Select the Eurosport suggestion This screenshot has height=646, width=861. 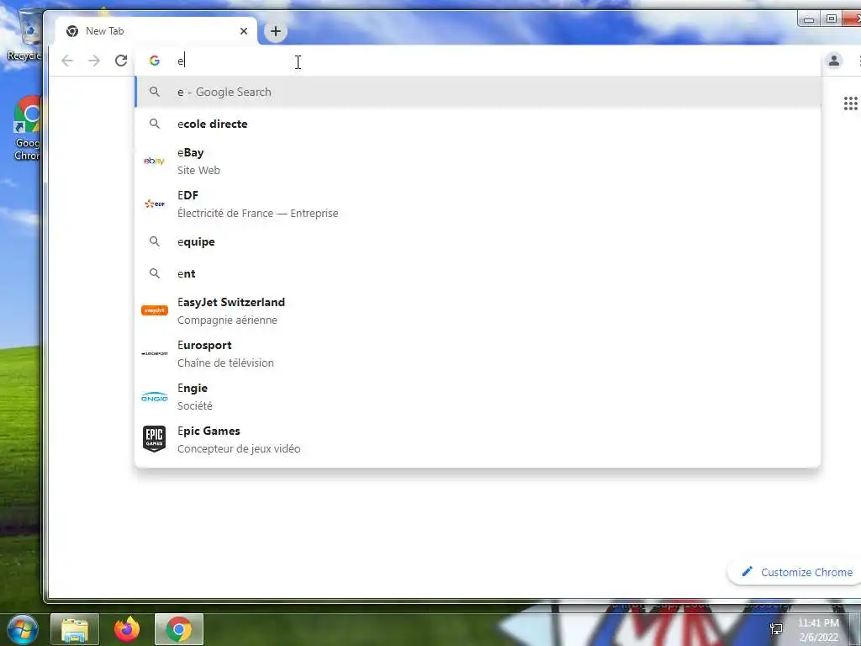coord(478,354)
